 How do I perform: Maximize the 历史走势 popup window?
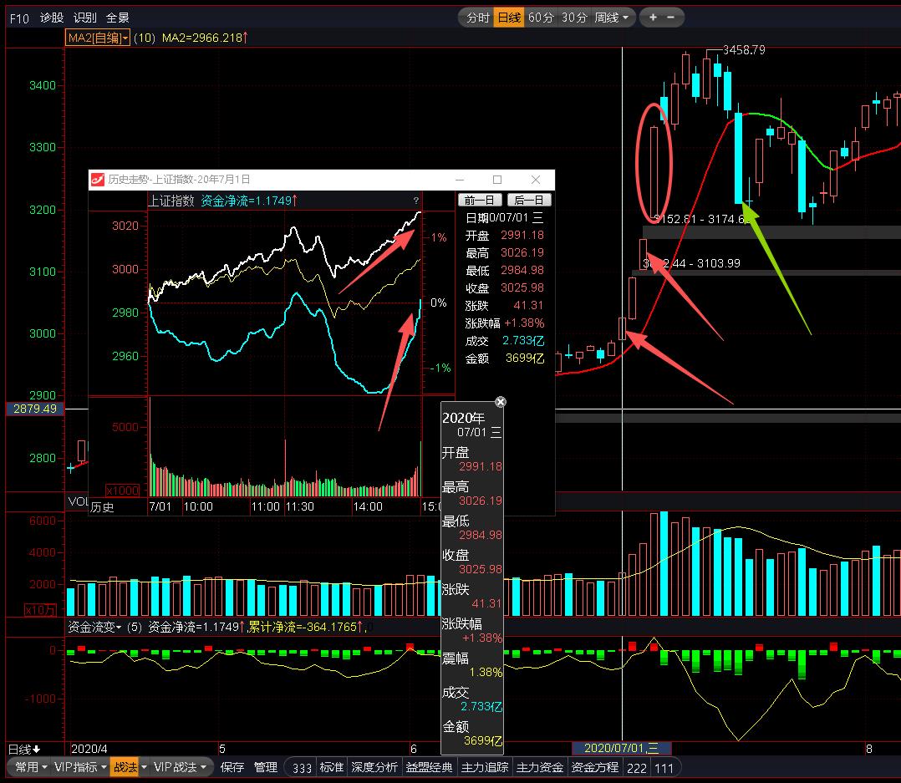click(x=497, y=180)
